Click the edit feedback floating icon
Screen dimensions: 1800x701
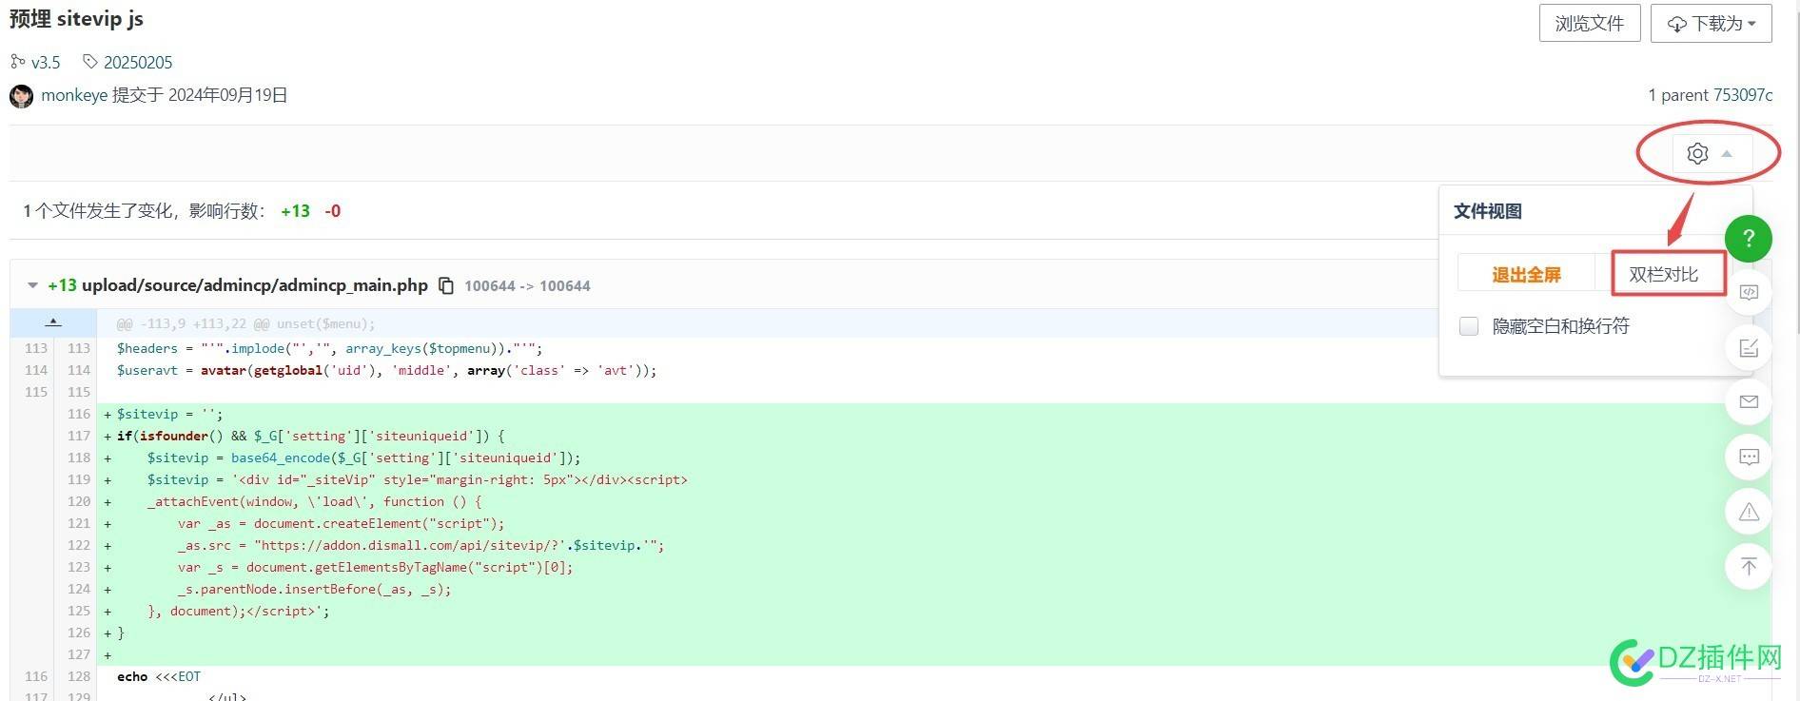pos(1749,347)
